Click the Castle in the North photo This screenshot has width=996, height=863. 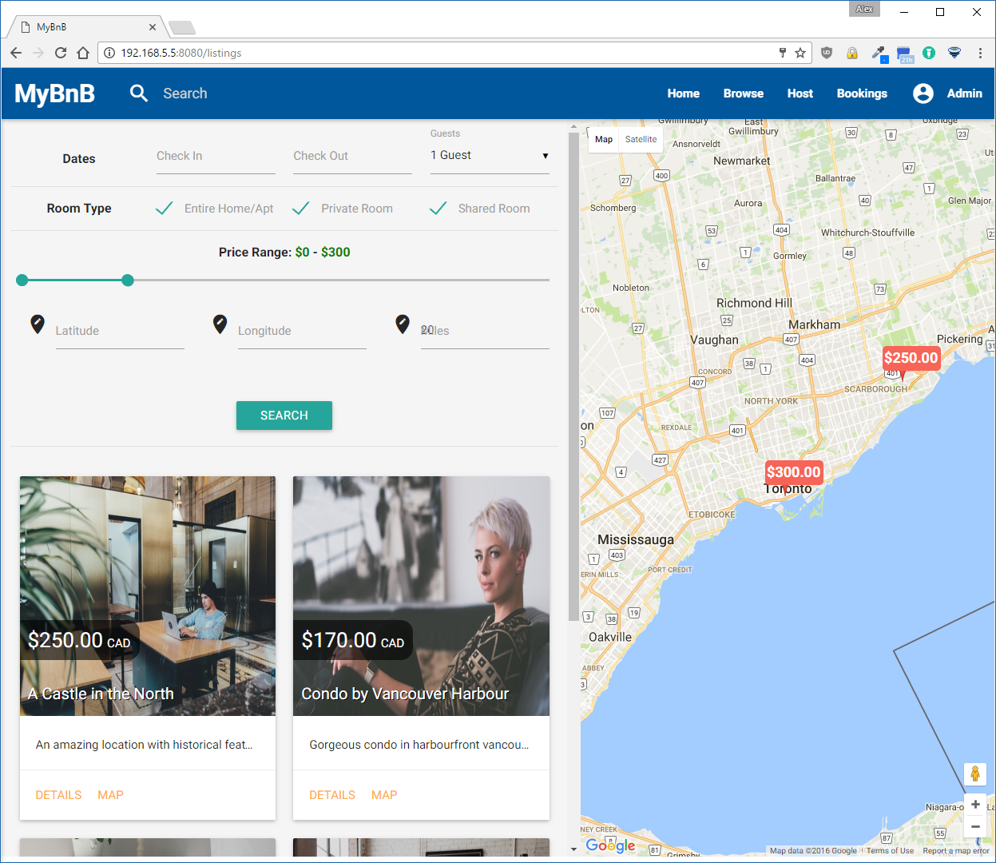pos(148,596)
